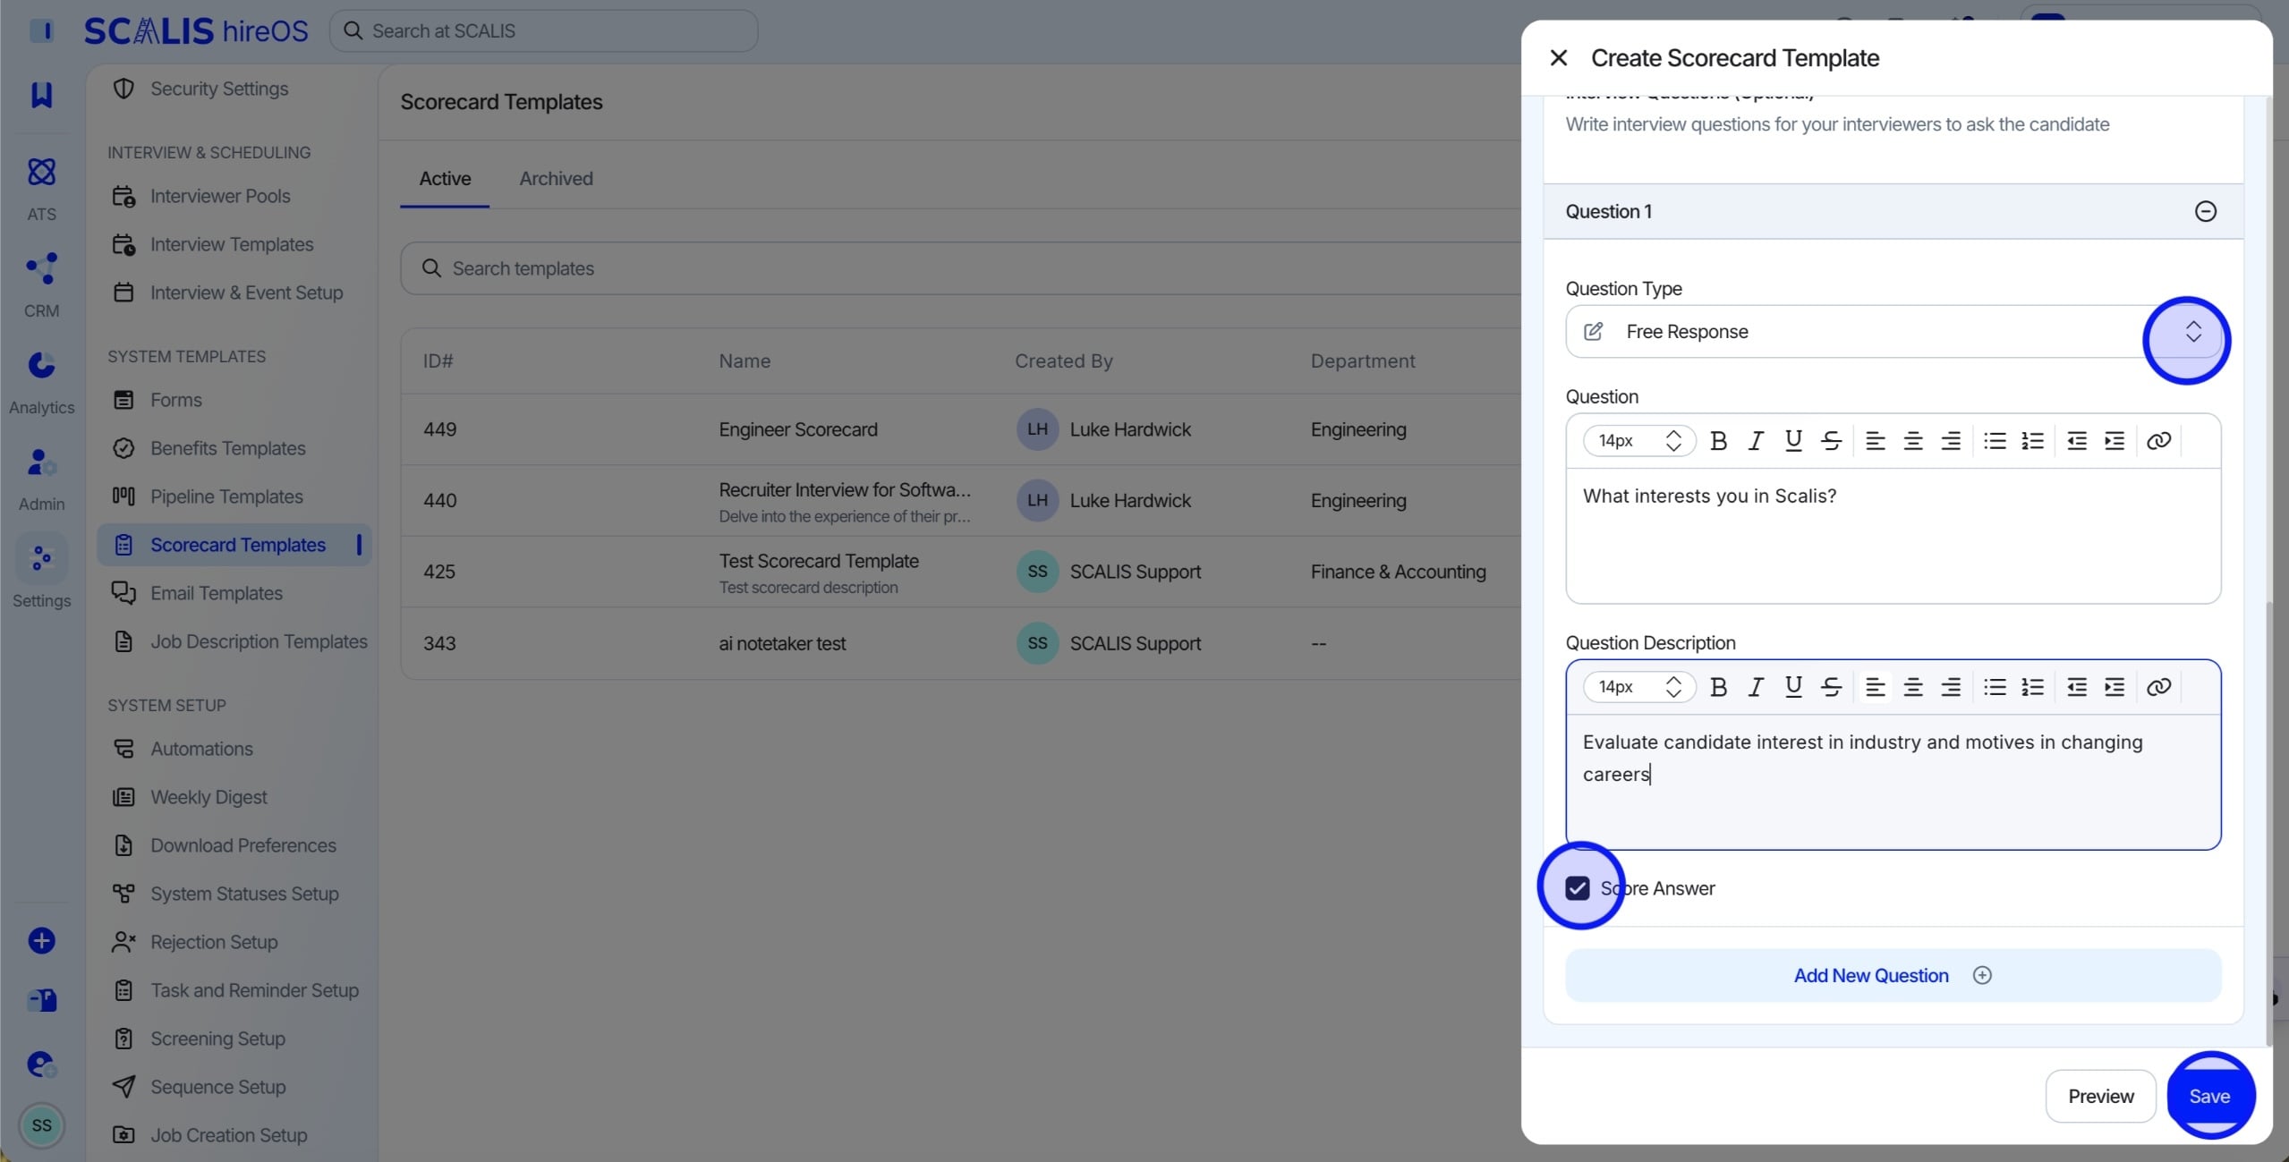Click SCALIS hireOS logo
2289x1162 pixels.
coord(196,31)
